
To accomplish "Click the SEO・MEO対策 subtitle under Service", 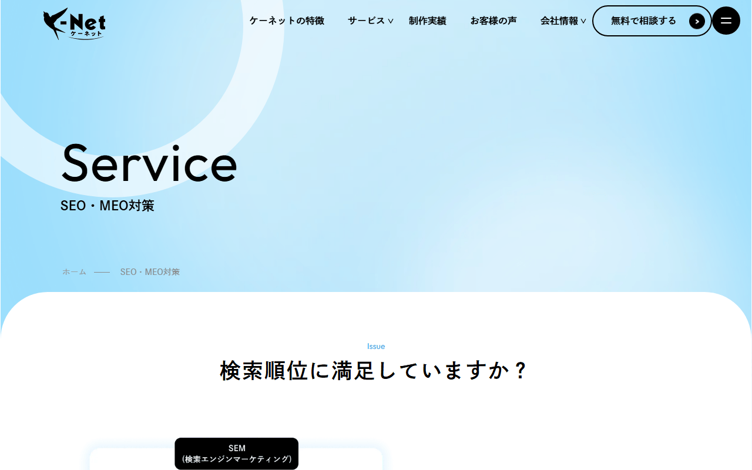I will [x=108, y=206].
